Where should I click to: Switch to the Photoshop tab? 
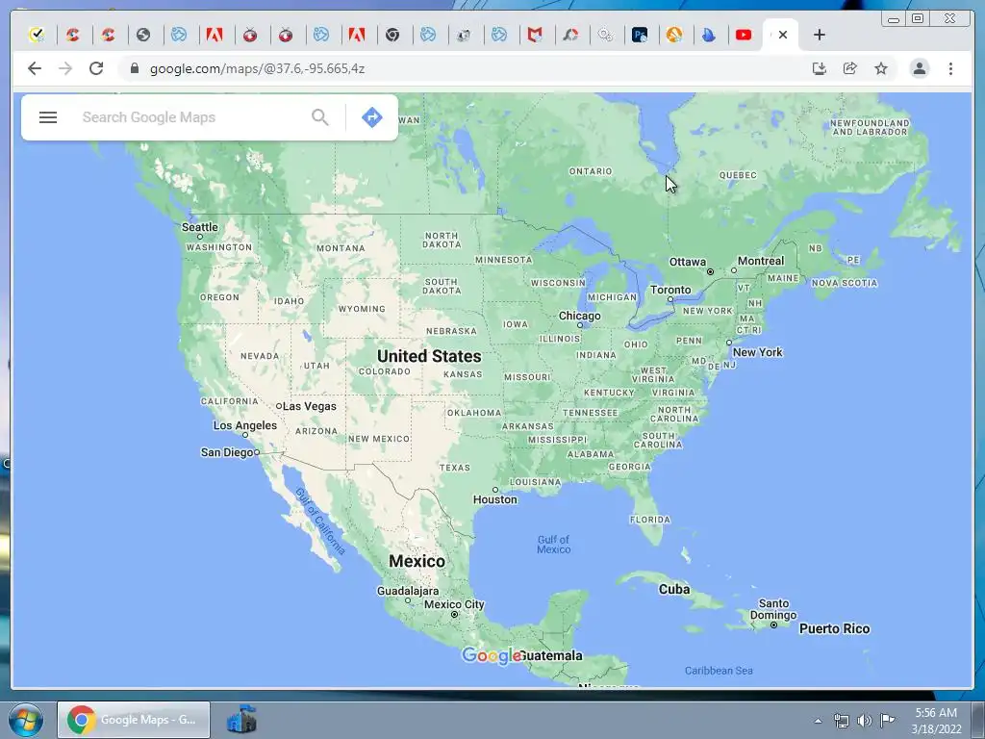point(640,36)
